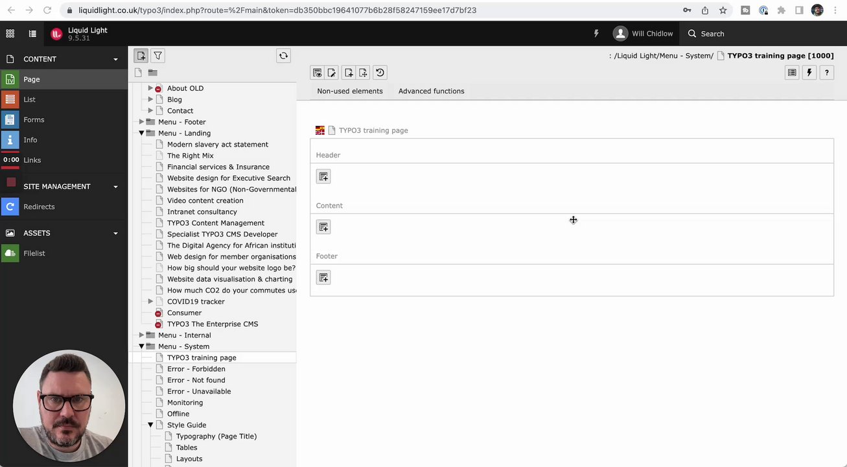Refresh the page tree
Screen dimensions: 847x467
[283, 56]
